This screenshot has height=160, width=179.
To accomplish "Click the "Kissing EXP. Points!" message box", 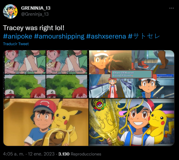I will 132,74.
